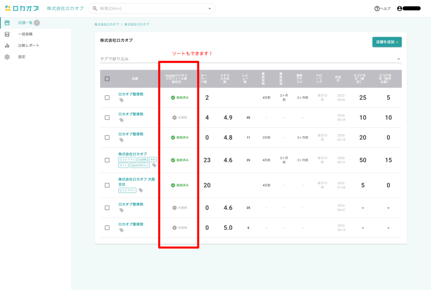Sort by 作成日 column header
Screen dimensions: 431x290
[x=338, y=79]
